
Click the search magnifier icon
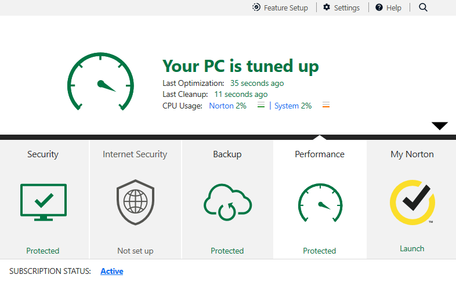pos(423,8)
